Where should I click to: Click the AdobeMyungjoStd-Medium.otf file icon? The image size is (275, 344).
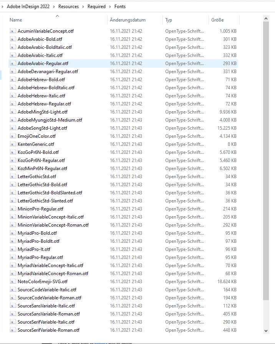(x=13, y=120)
